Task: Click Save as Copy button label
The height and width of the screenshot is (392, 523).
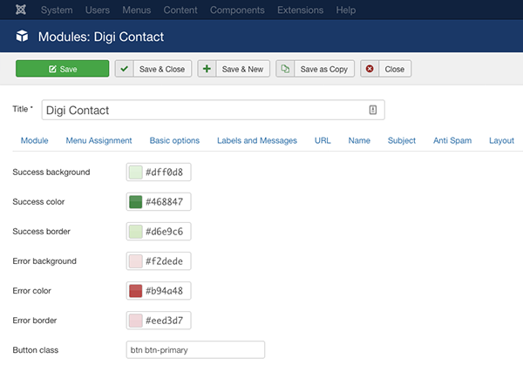Action: tap(324, 69)
